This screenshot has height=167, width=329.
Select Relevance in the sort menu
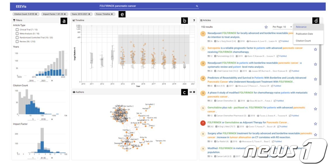point(301,27)
